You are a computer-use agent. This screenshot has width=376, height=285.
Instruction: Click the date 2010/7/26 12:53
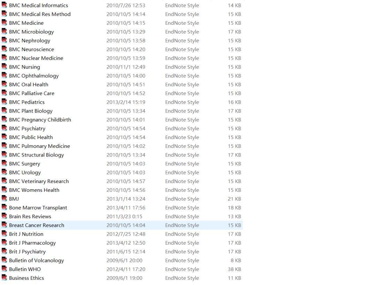[x=126, y=5]
